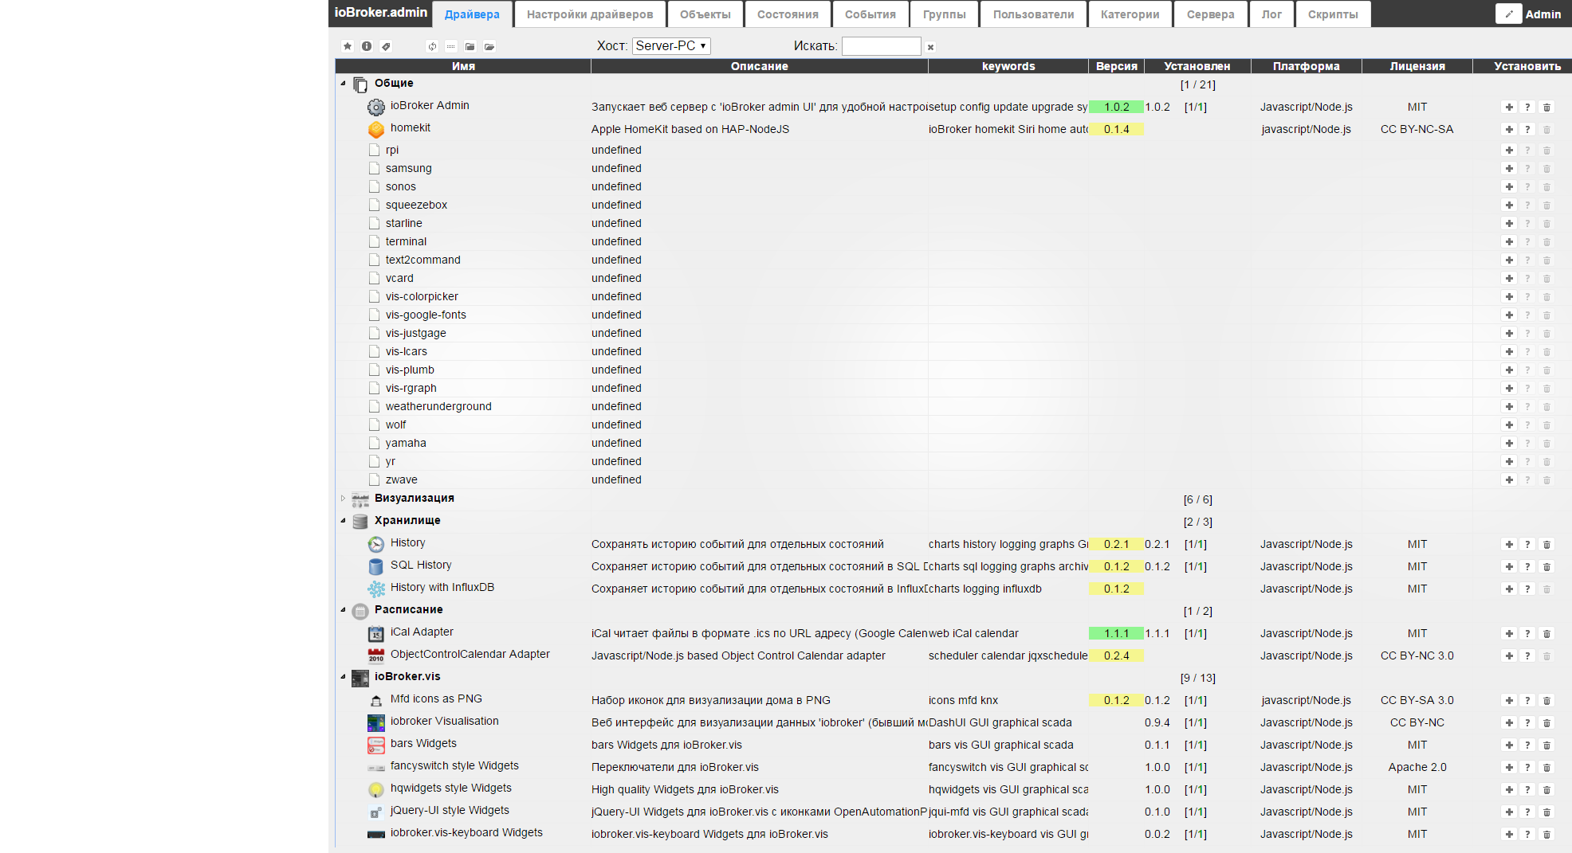Image resolution: width=1572 pixels, height=853 pixels.
Task: Clear the search field with the x button
Action: [930, 47]
